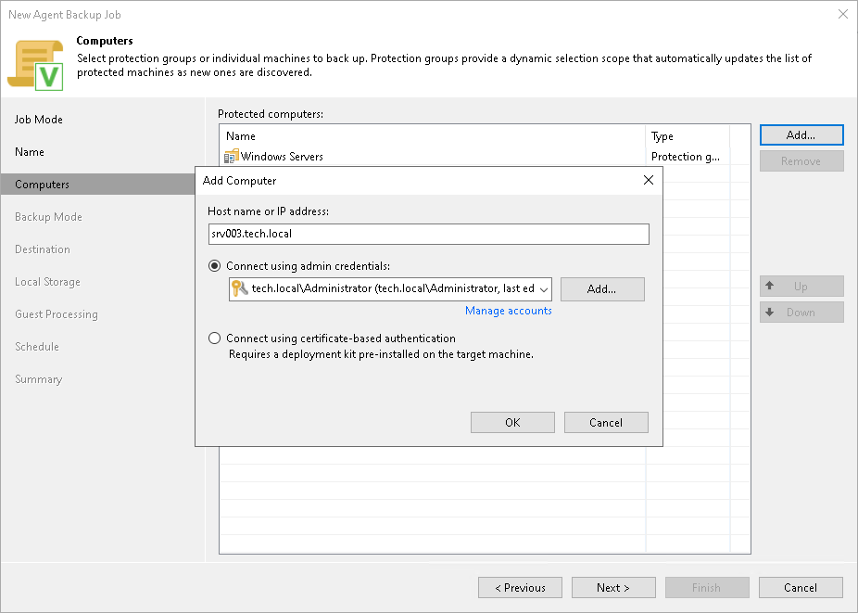Cancel the New Agent Backup Job wizard
The height and width of the screenshot is (613, 858).
[801, 588]
